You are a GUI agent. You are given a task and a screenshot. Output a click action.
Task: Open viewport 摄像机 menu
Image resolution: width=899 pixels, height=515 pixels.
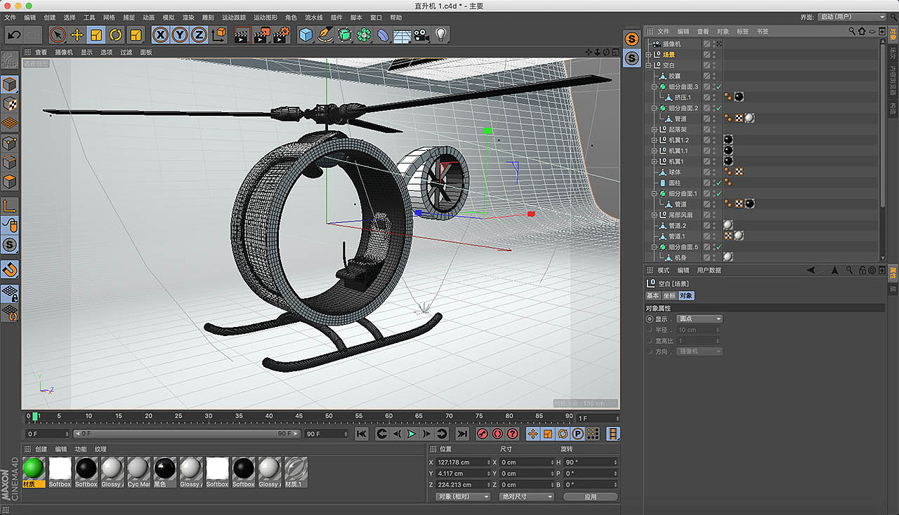[64, 52]
